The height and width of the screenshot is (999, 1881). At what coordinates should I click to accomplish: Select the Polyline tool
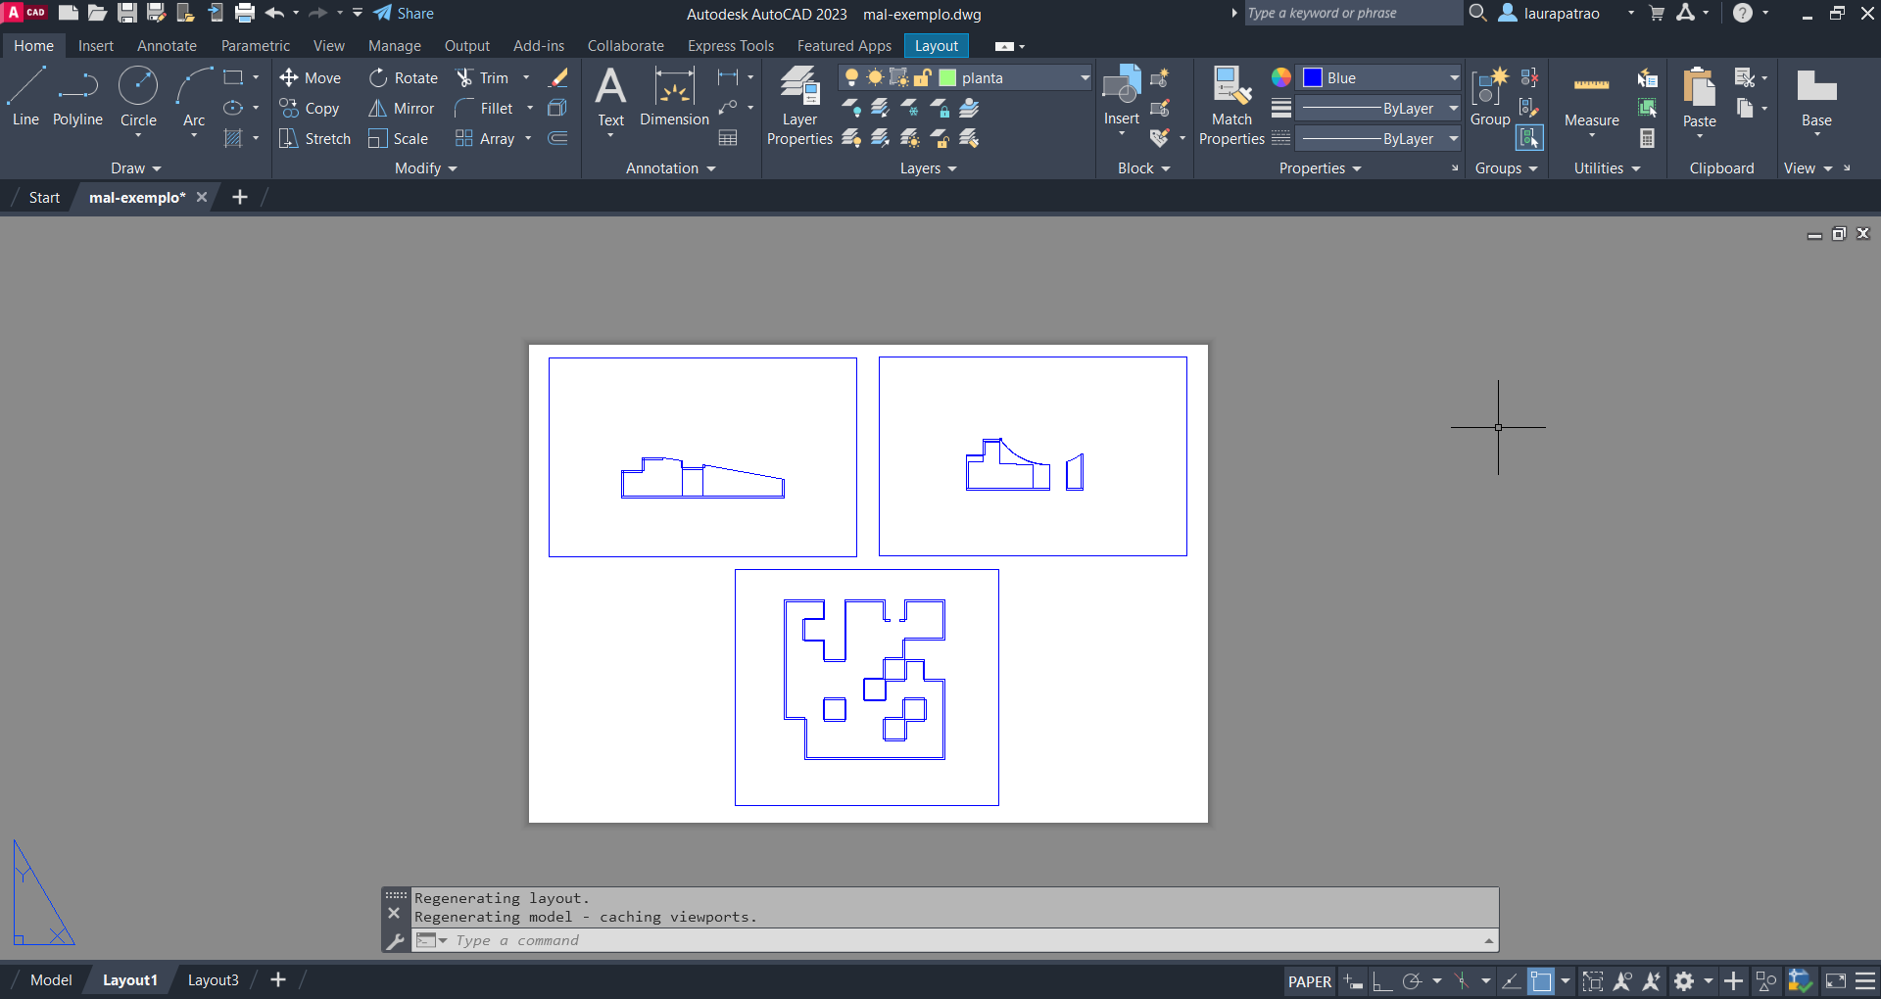(x=77, y=97)
